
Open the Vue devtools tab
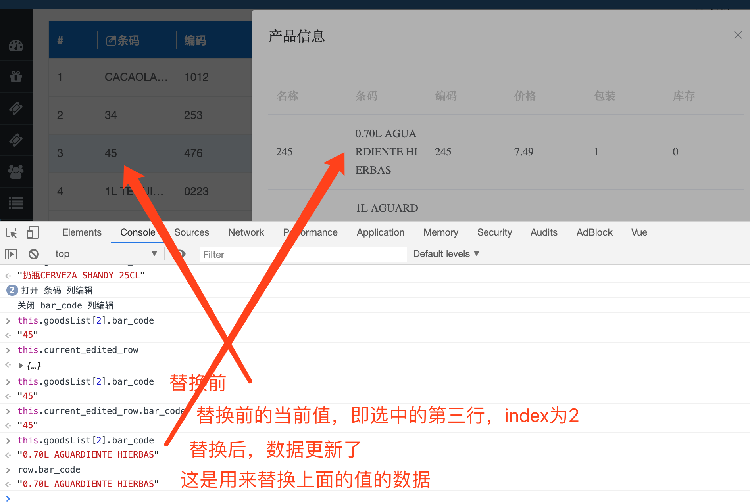pyautogui.click(x=638, y=232)
